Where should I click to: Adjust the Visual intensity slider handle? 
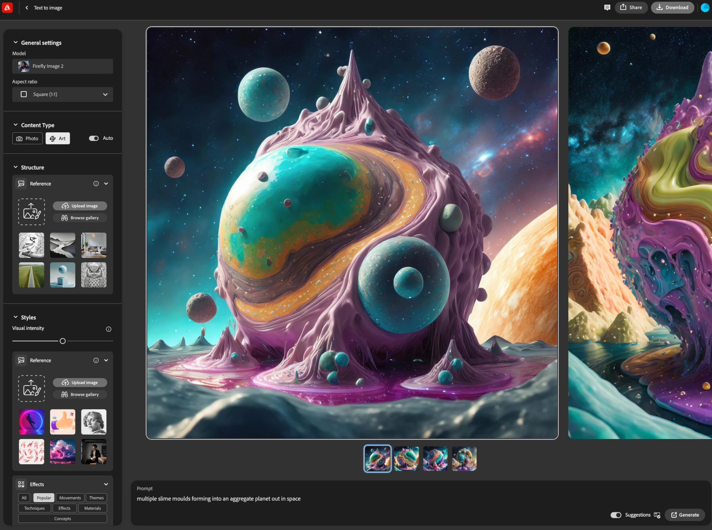[x=63, y=341]
